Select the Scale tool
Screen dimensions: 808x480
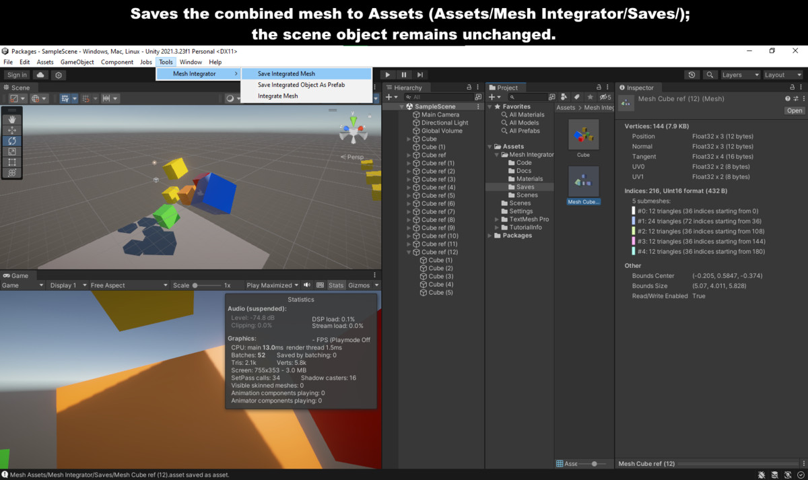(12, 151)
